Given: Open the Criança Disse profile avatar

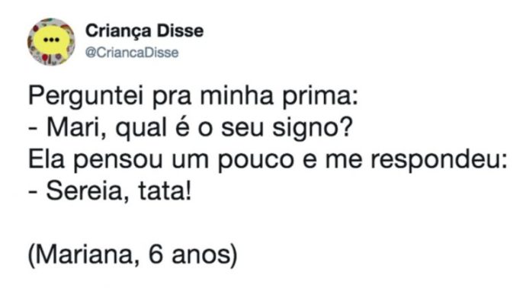Looking at the screenshot, I should (51, 42).
